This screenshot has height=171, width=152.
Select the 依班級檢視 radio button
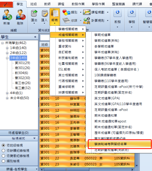(3, 145)
